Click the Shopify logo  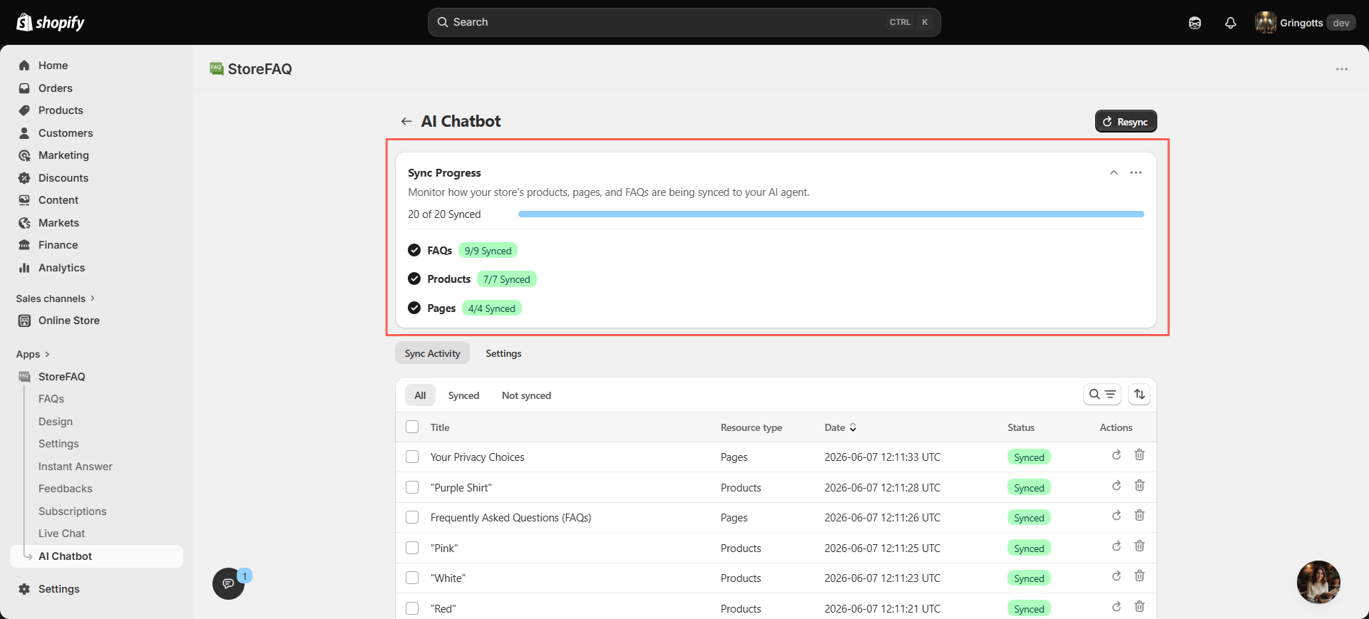50,22
